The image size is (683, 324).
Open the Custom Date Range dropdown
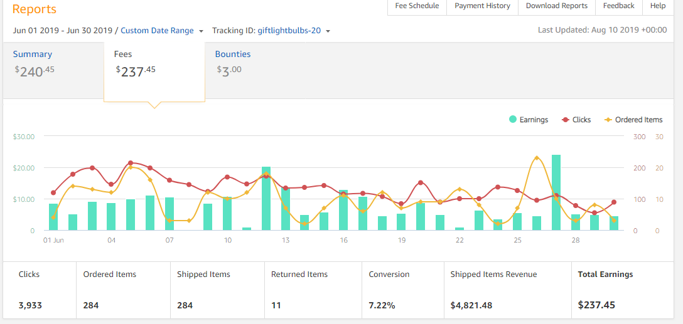pos(162,31)
